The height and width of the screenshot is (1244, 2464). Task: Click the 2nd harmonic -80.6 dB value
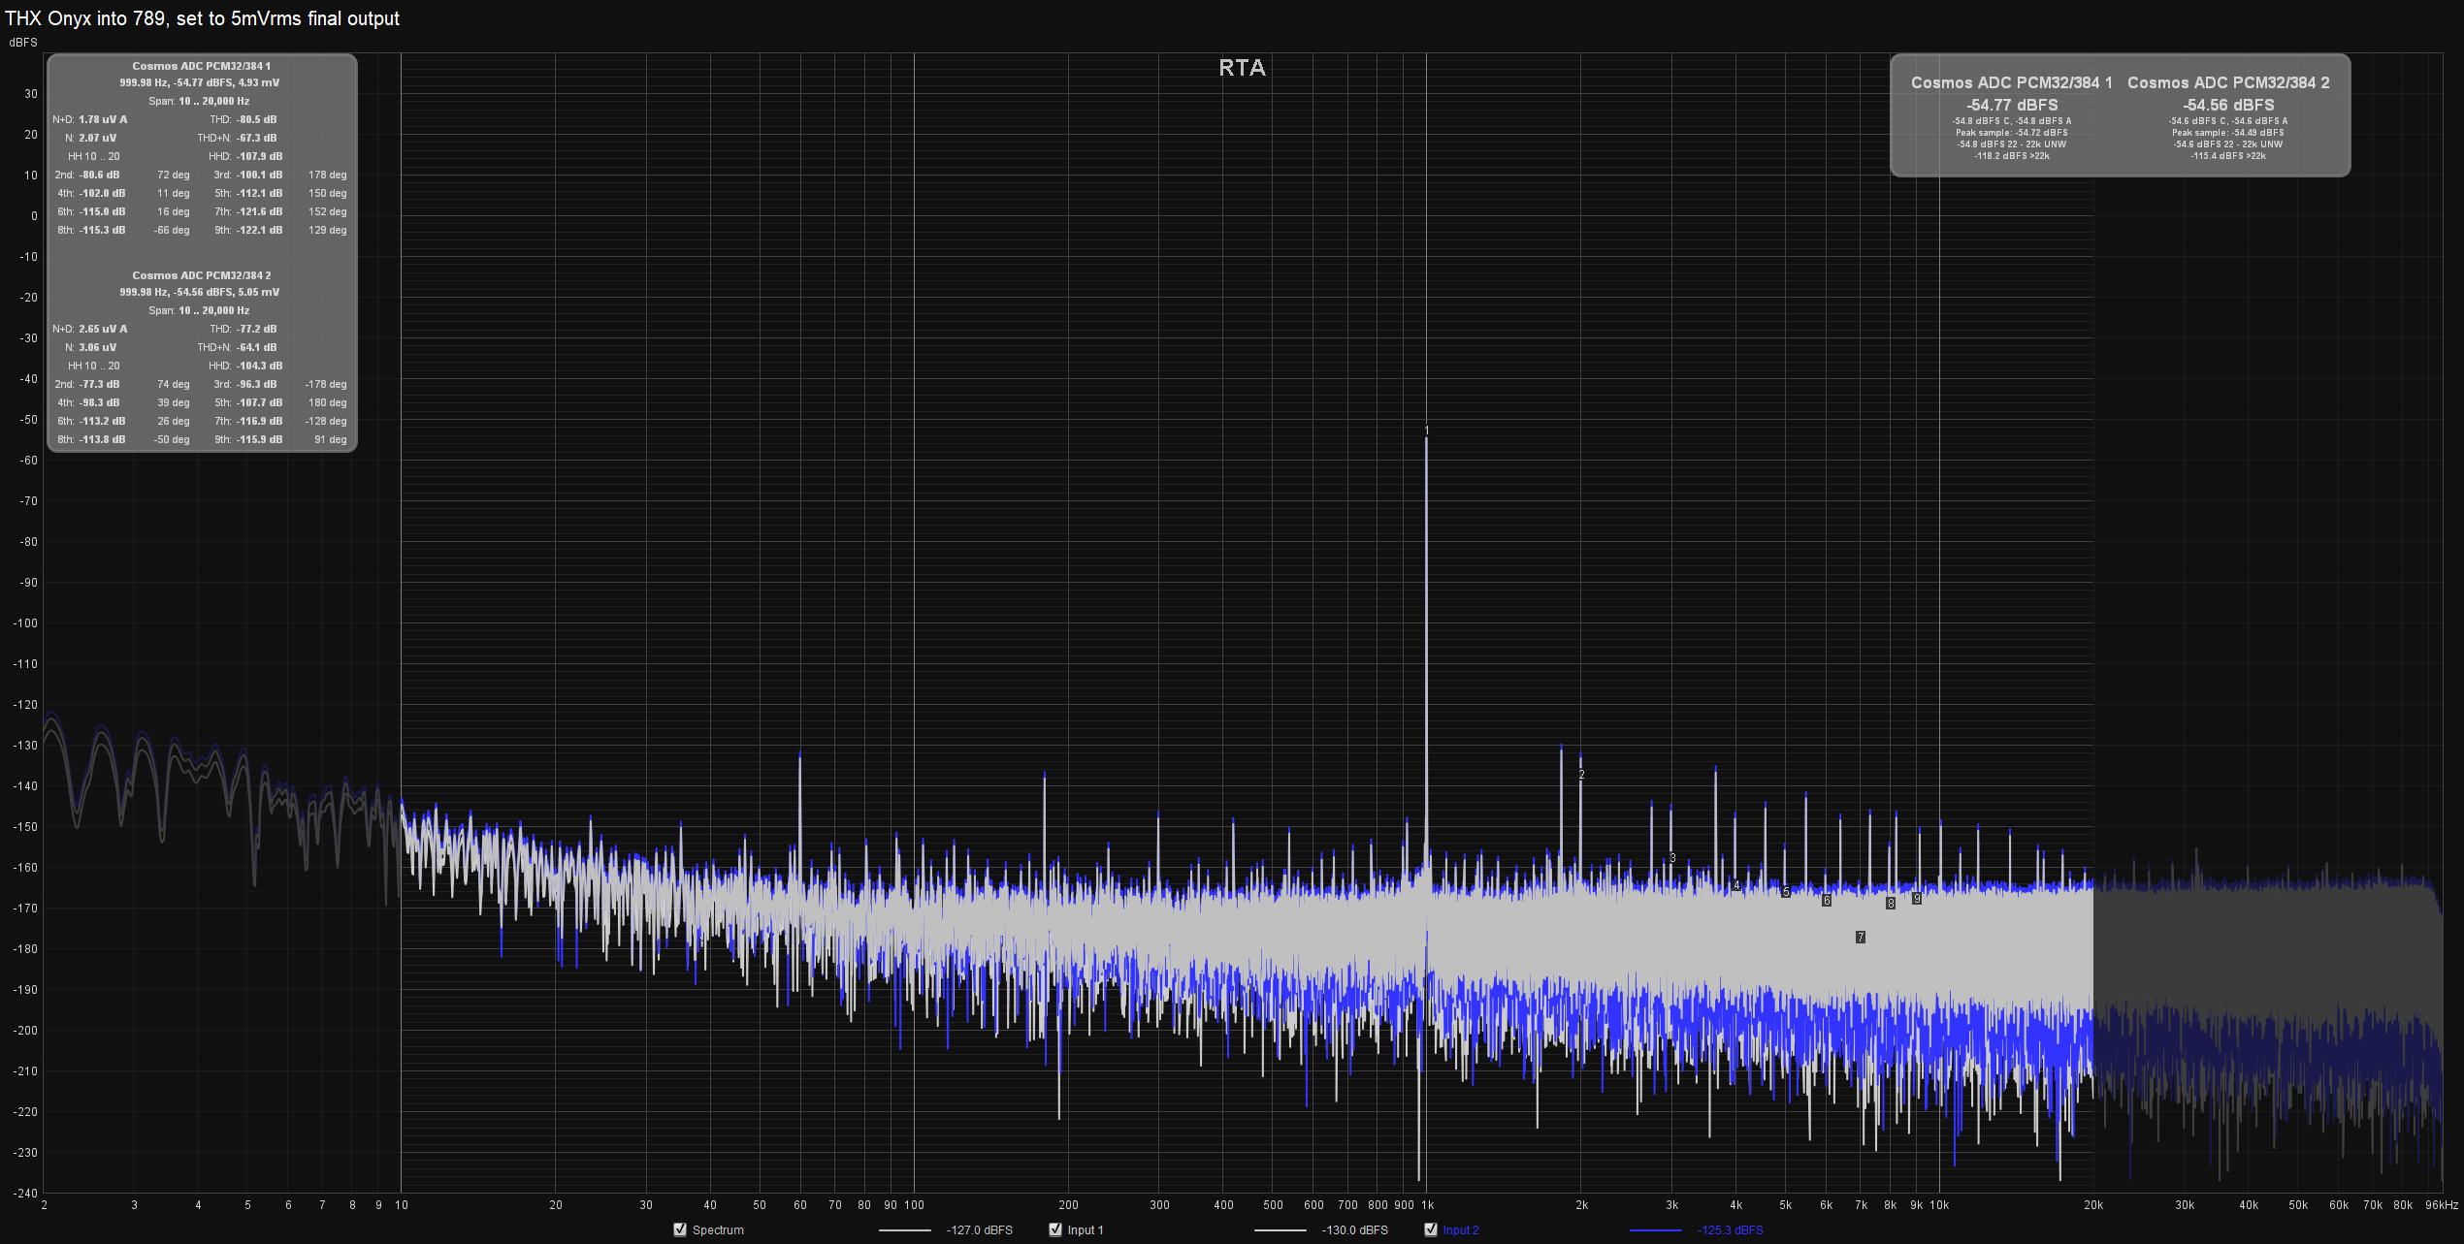click(x=100, y=175)
